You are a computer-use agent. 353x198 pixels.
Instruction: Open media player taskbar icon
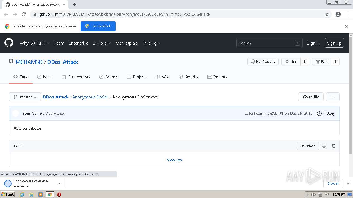[41, 194]
